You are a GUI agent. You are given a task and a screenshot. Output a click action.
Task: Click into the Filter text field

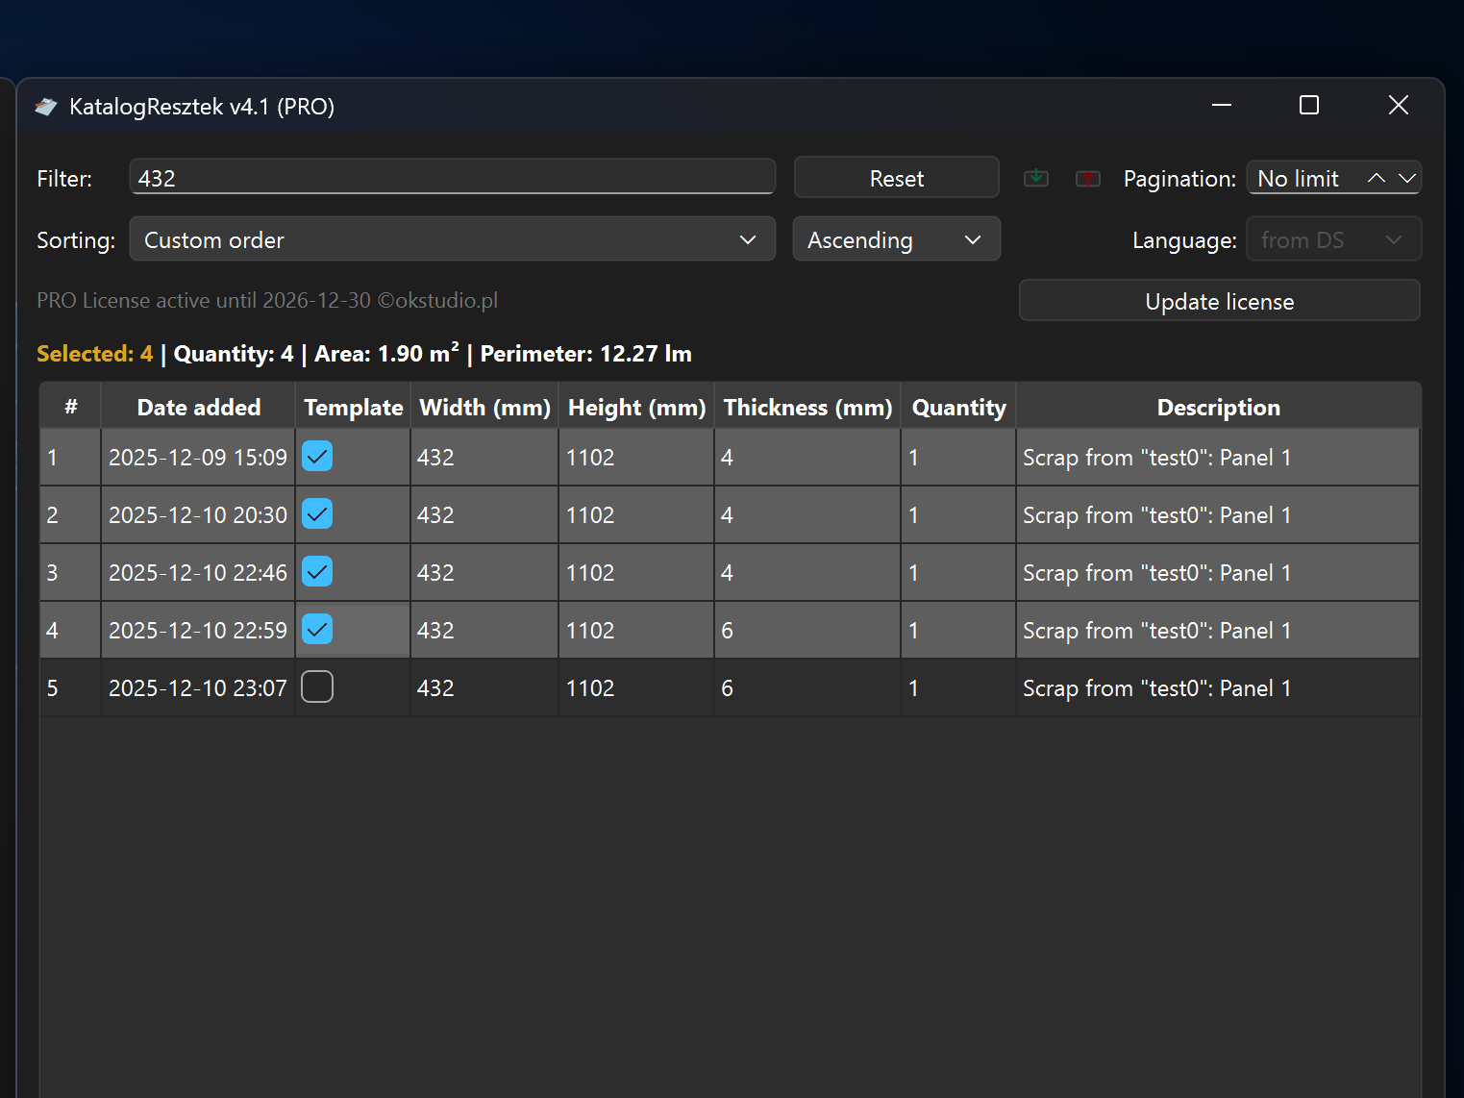click(452, 178)
